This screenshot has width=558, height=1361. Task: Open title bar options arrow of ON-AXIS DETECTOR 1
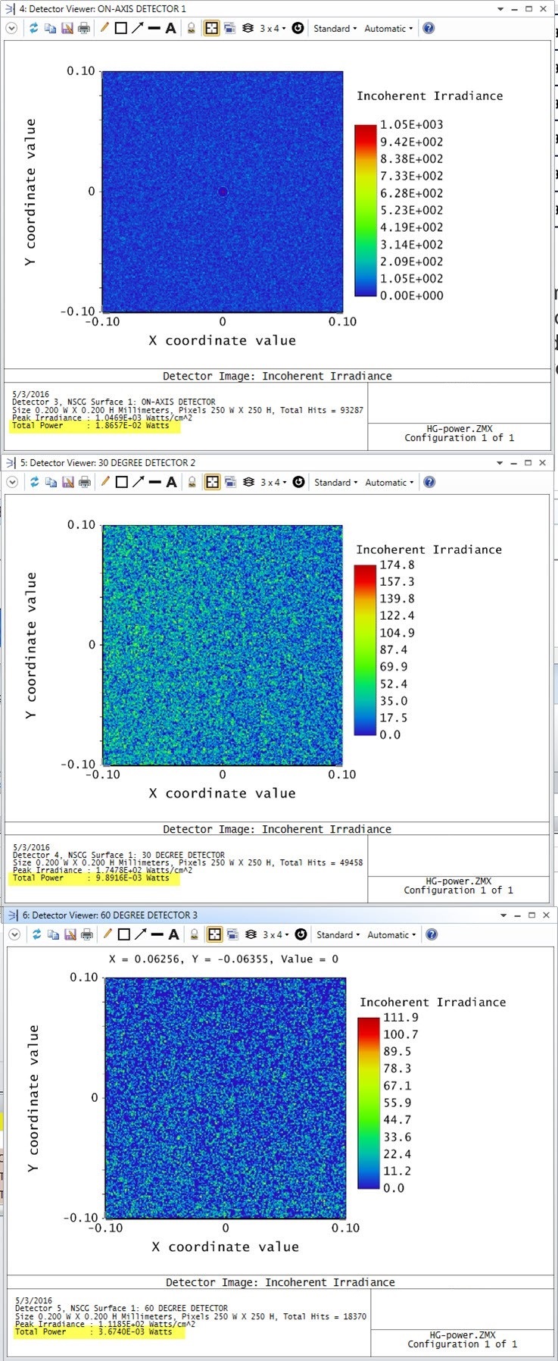click(500, 9)
